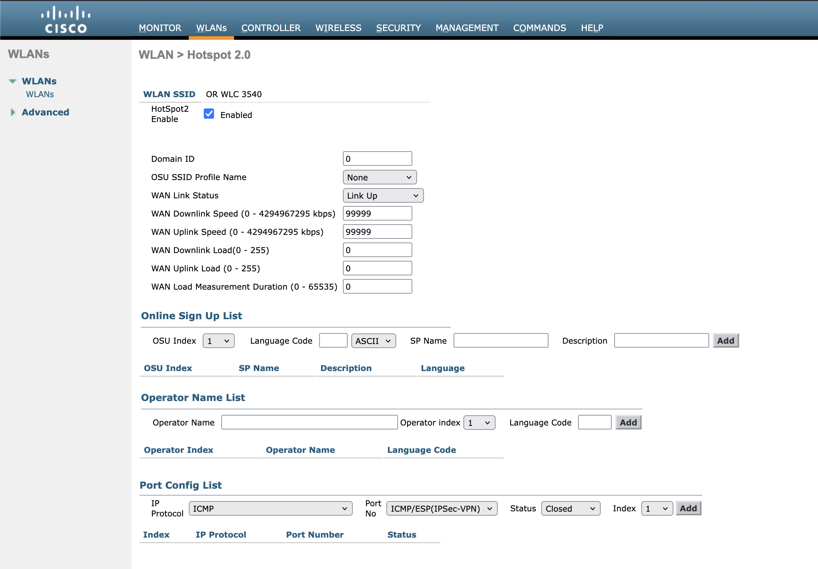Open the SECURITY menu

pyautogui.click(x=398, y=28)
